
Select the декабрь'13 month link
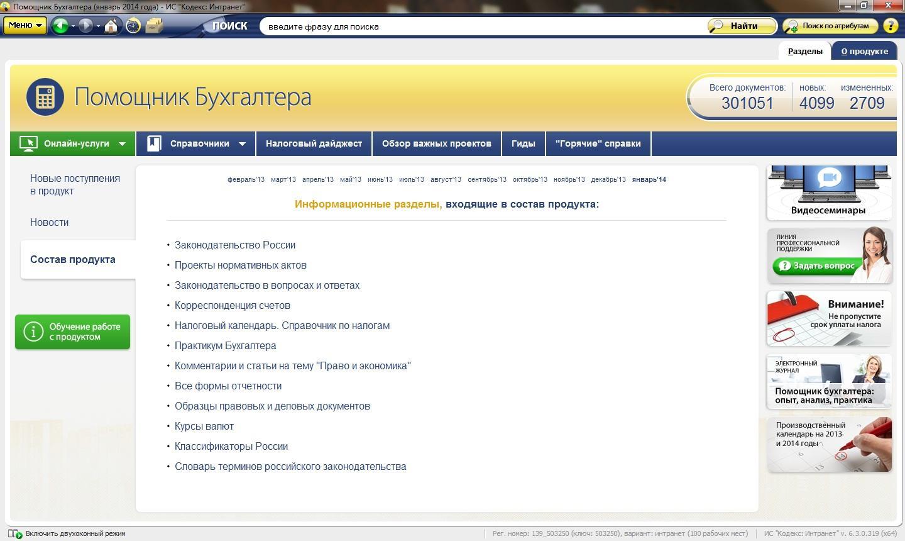(x=608, y=179)
